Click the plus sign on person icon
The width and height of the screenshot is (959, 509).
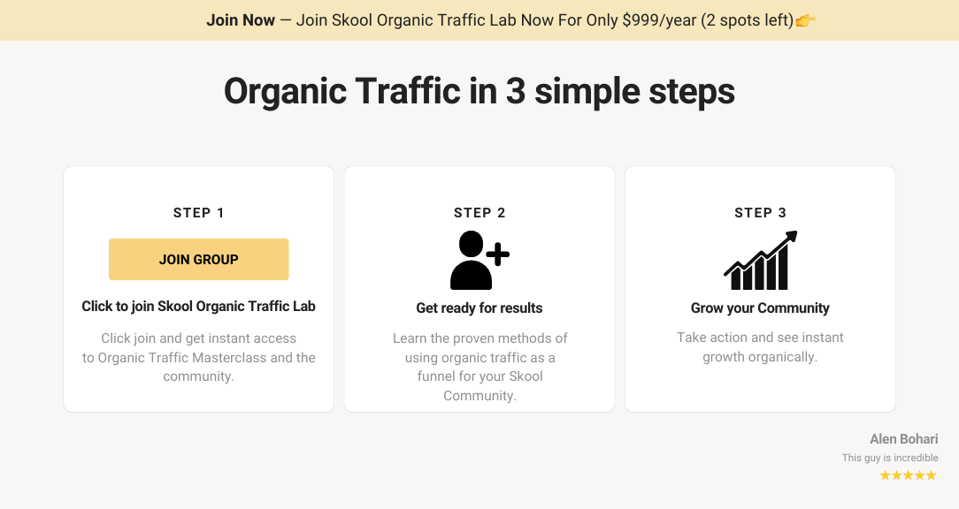coord(498,254)
